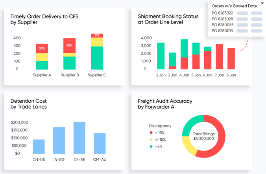Image resolution: width=266 pixels, height=174 pixels.
Task: Click the CN-US trade lane bar
Action: pyautogui.click(x=39, y=147)
